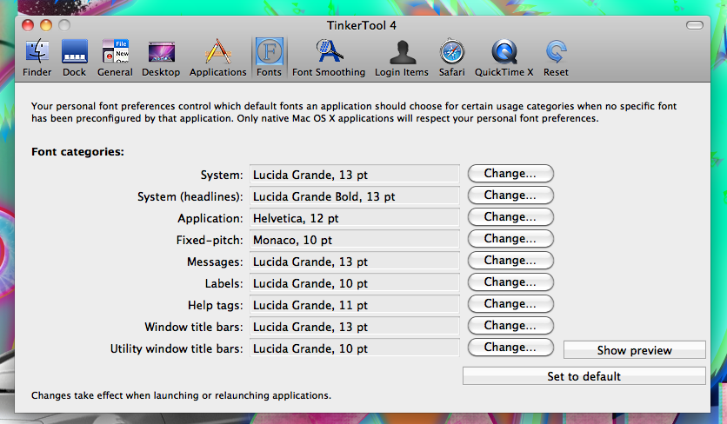Screen dimensions: 727x424
Task: Switch to the General pane
Action: tap(115, 58)
